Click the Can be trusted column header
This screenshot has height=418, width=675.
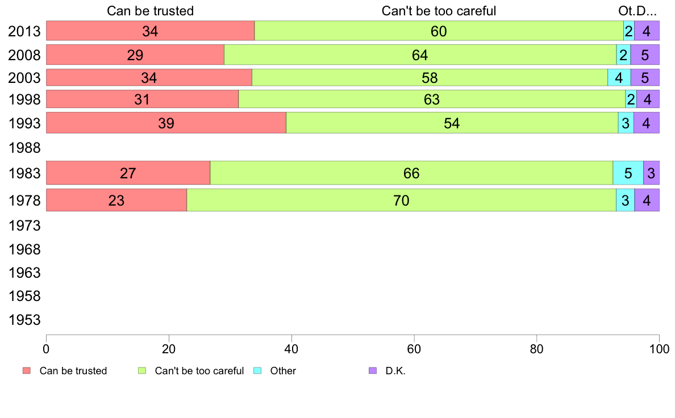click(x=150, y=11)
